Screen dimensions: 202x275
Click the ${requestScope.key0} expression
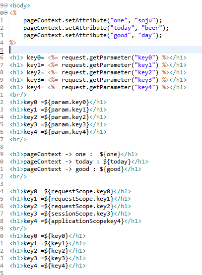click(x=79, y=192)
